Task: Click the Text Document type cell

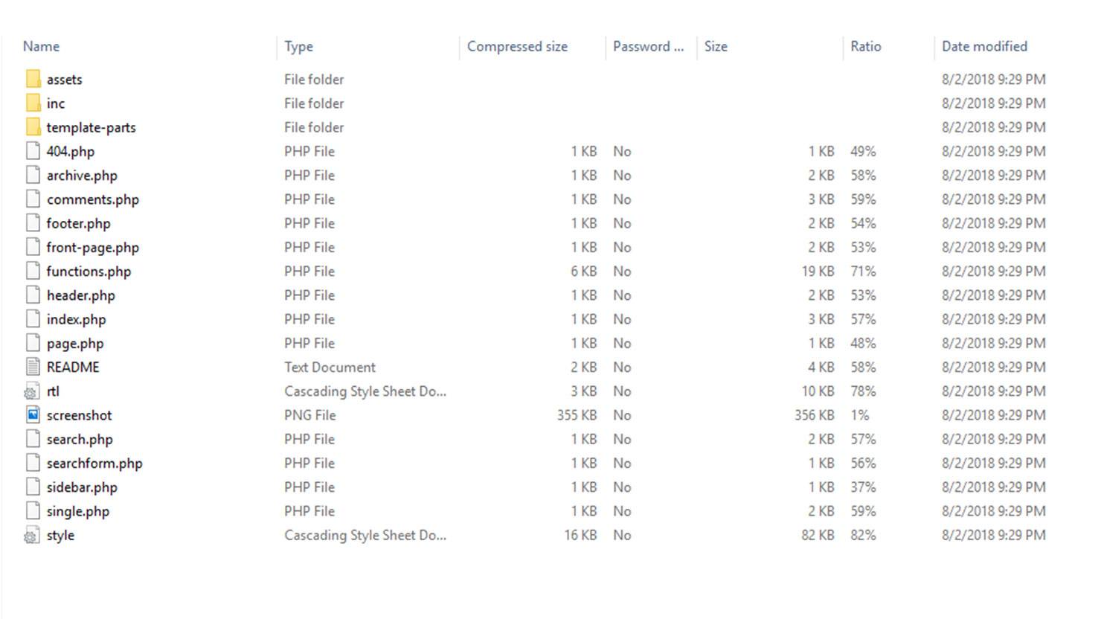Action: point(330,367)
